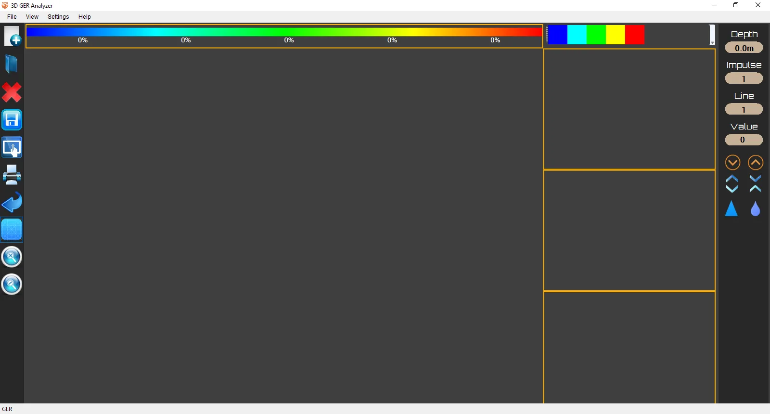This screenshot has height=414, width=770.
Task: Toggle the blue grid view icon
Action: click(12, 230)
